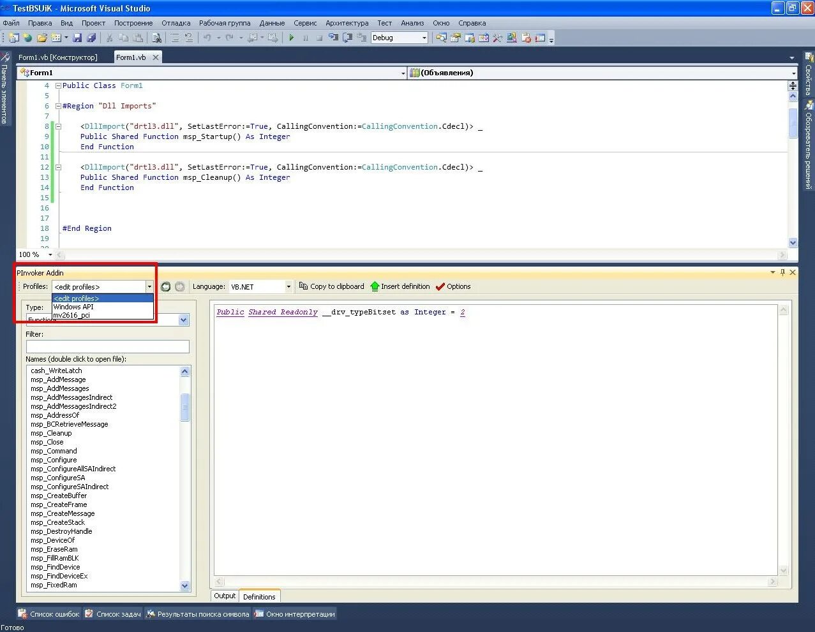Open the Файл menu
Viewport: 815px width, 632px height.
(x=11, y=23)
